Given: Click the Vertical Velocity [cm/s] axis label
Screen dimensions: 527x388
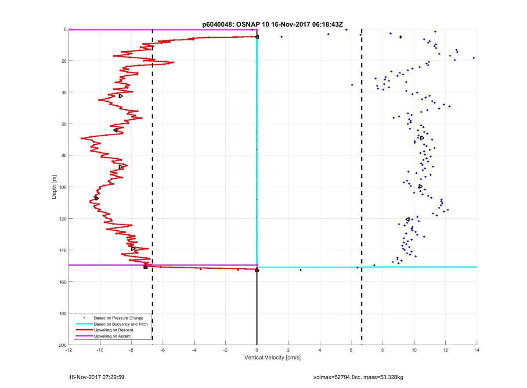Looking at the screenshot, I should 272,358.
